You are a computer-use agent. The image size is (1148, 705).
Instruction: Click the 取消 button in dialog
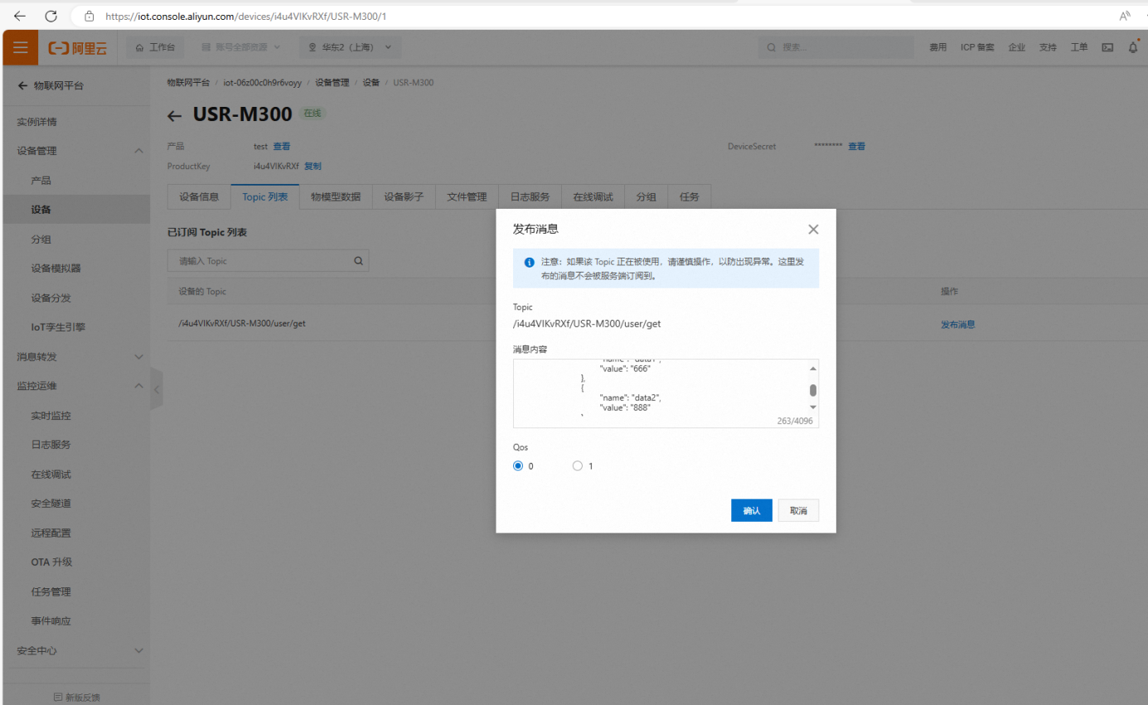798,510
